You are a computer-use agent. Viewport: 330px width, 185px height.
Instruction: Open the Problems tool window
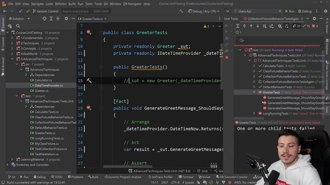coord(75,177)
